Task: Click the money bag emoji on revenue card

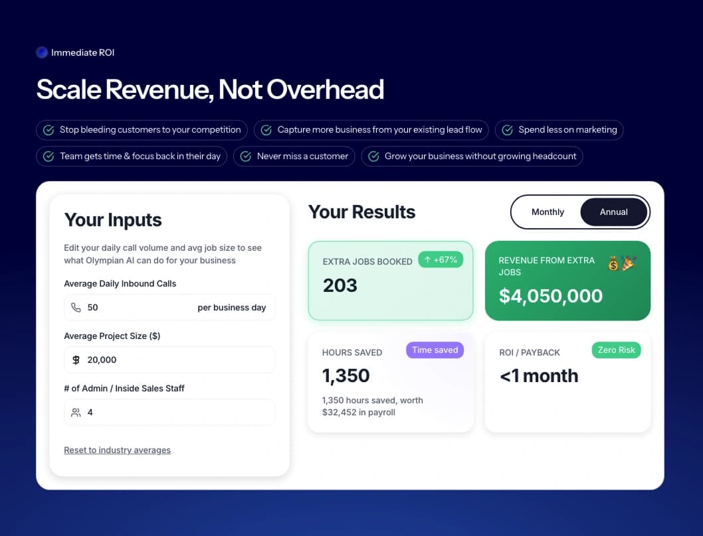Action: (x=613, y=264)
